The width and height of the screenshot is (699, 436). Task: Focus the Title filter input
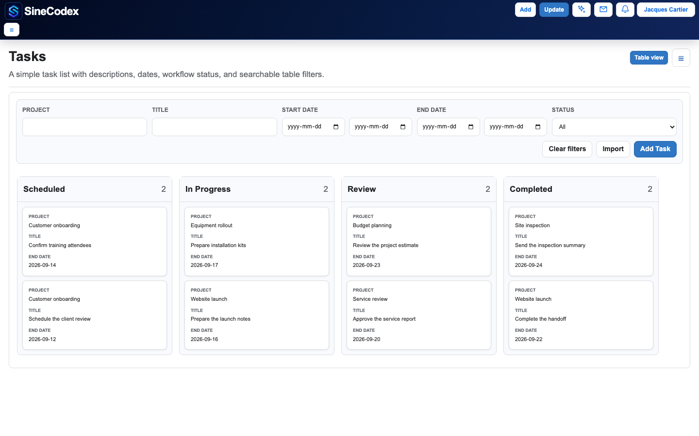coord(215,127)
